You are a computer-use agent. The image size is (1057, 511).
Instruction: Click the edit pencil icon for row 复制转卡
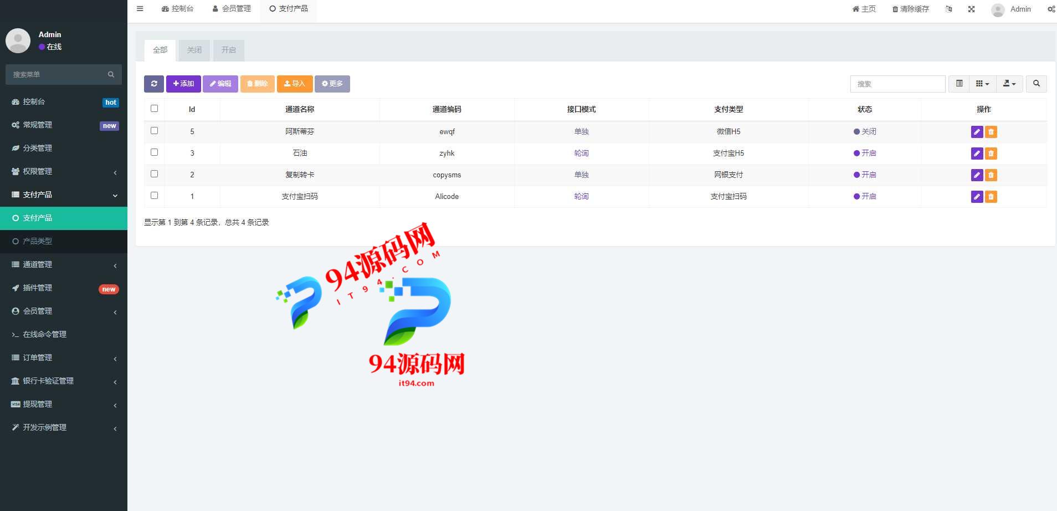(x=977, y=175)
